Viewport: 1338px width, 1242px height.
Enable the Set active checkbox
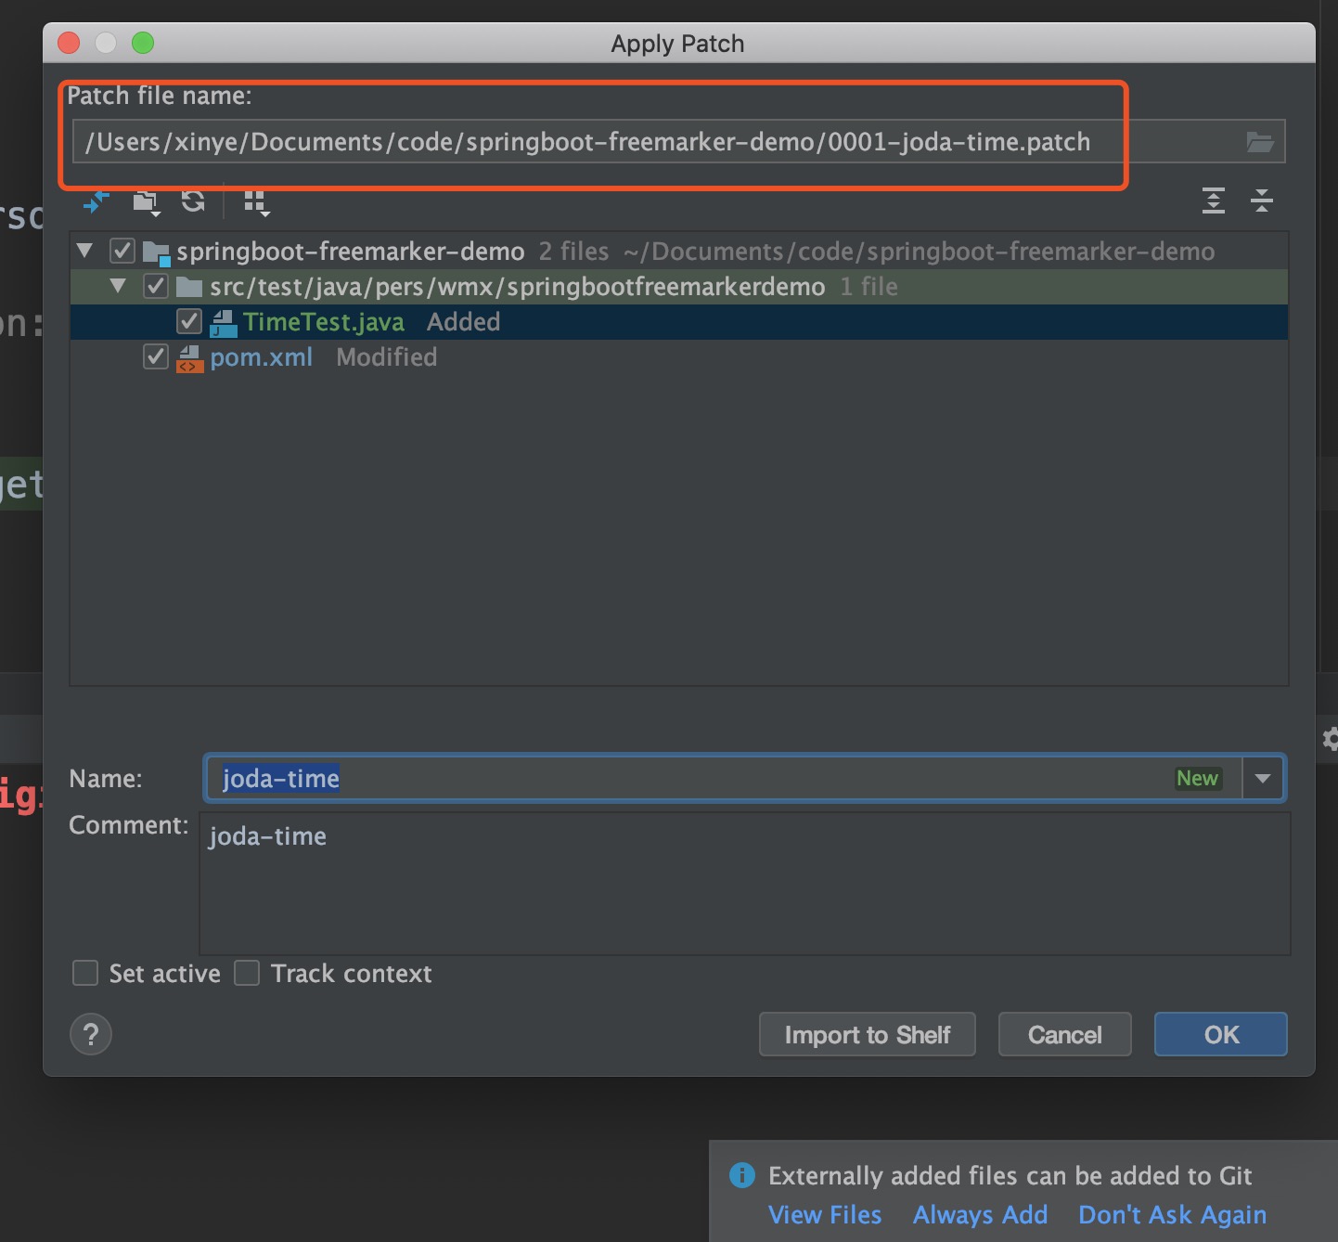[85, 973]
